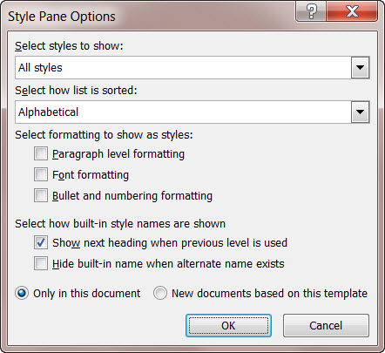Click the Style Pane Options title bar
Image resolution: width=385 pixels, height=353 pixels.
pyautogui.click(x=145, y=16)
